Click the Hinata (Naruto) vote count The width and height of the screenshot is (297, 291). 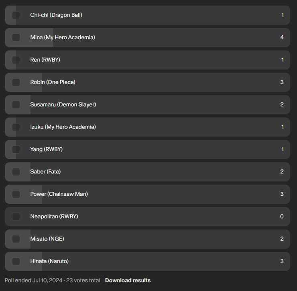282,261
